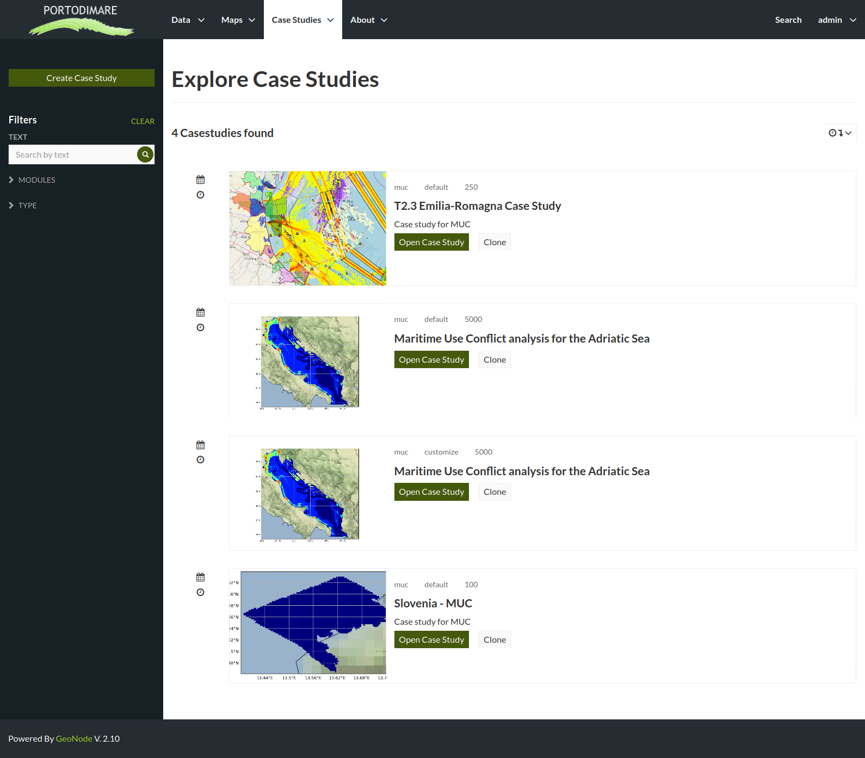
Task: Clone the T2.3 Emilia-Romagna case study
Action: coord(495,242)
